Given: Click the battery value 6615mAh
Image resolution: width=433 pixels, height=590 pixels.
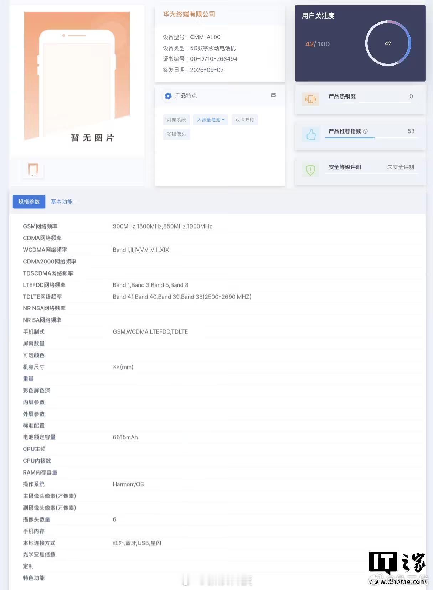Looking at the screenshot, I should (125, 437).
